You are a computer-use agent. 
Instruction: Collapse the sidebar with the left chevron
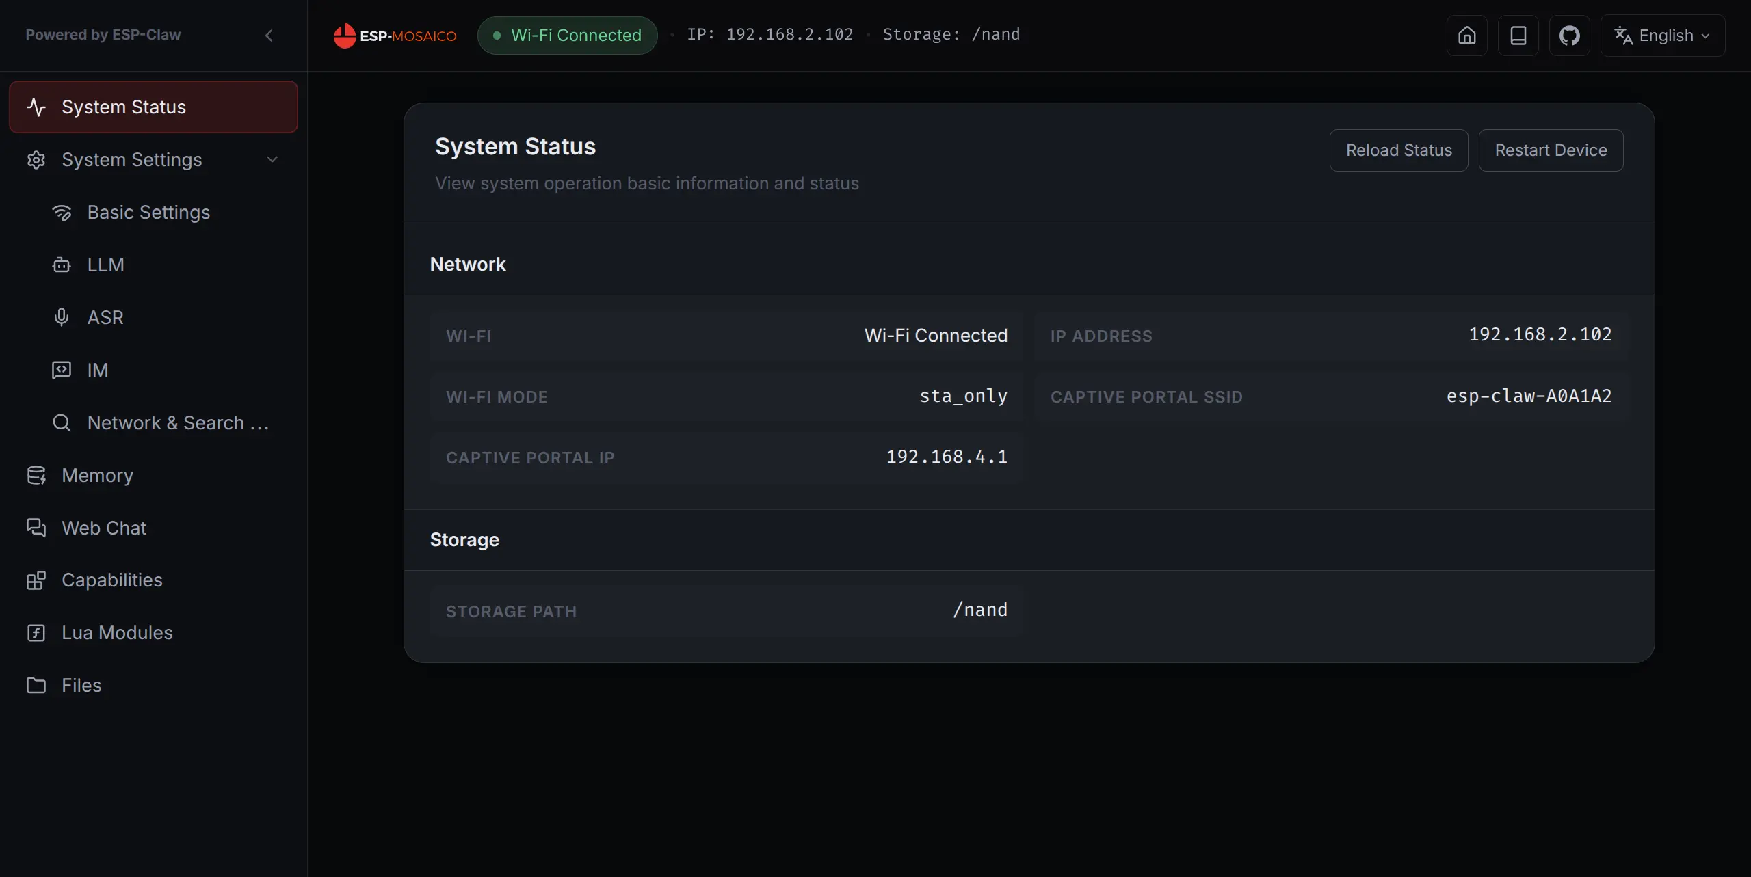click(269, 36)
